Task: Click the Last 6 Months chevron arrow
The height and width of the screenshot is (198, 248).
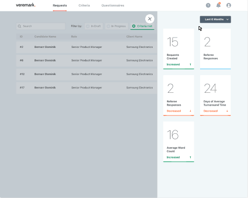Action: [227, 19]
